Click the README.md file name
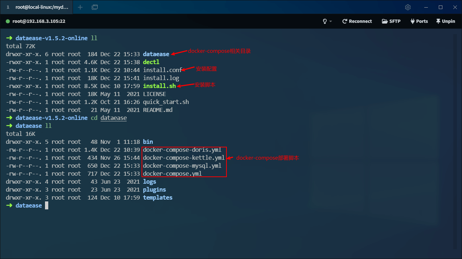The height and width of the screenshot is (259, 462). [x=158, y=110]
